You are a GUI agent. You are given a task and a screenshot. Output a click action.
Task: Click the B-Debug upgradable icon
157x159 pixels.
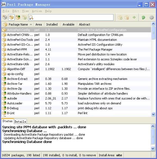(x=4, y=108)
